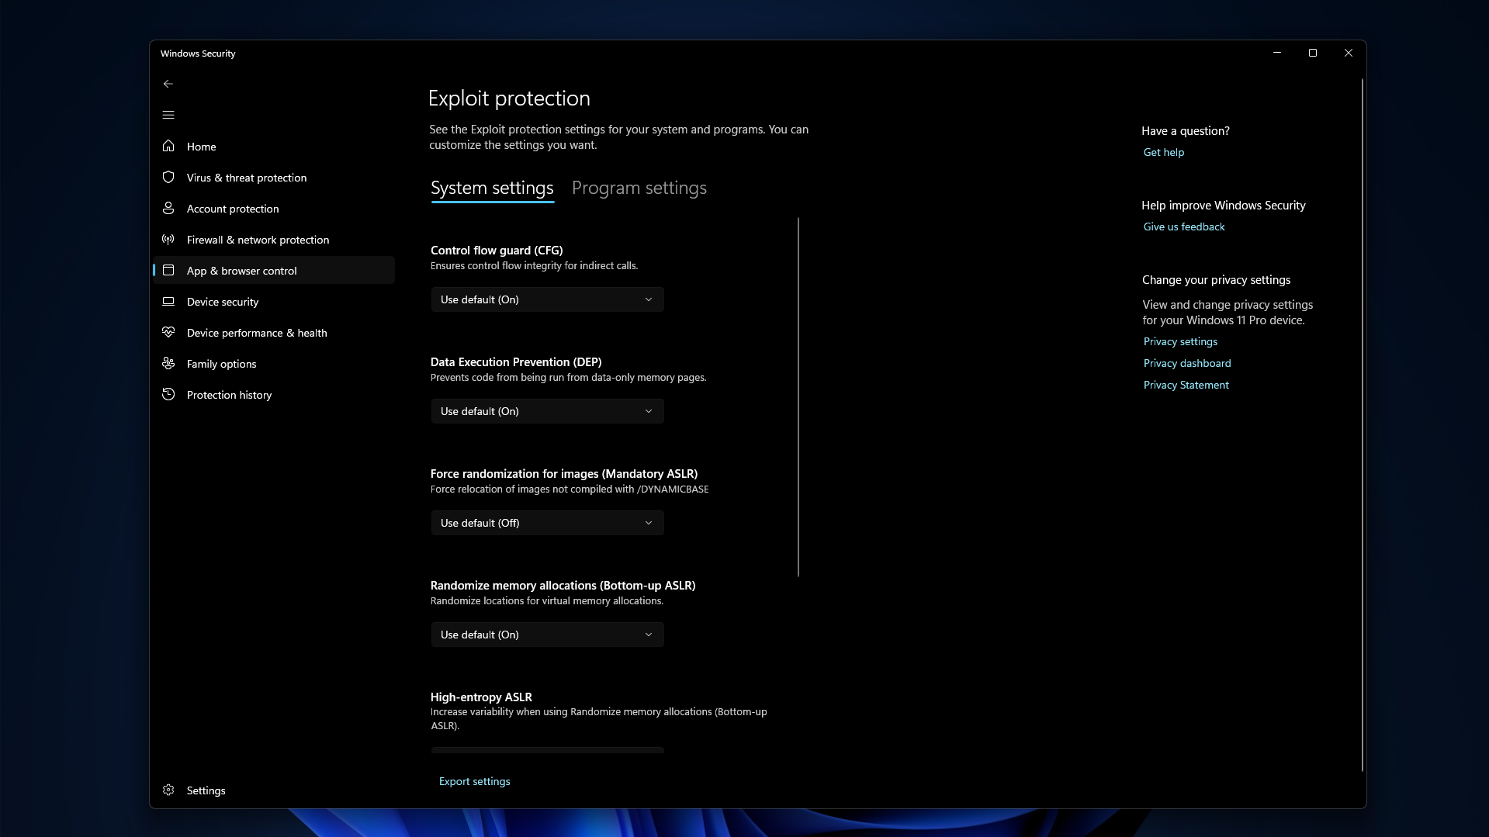Click the Family options people icon
The width and height of the screenshot is (1489, 837).
[x=168, y=363]
